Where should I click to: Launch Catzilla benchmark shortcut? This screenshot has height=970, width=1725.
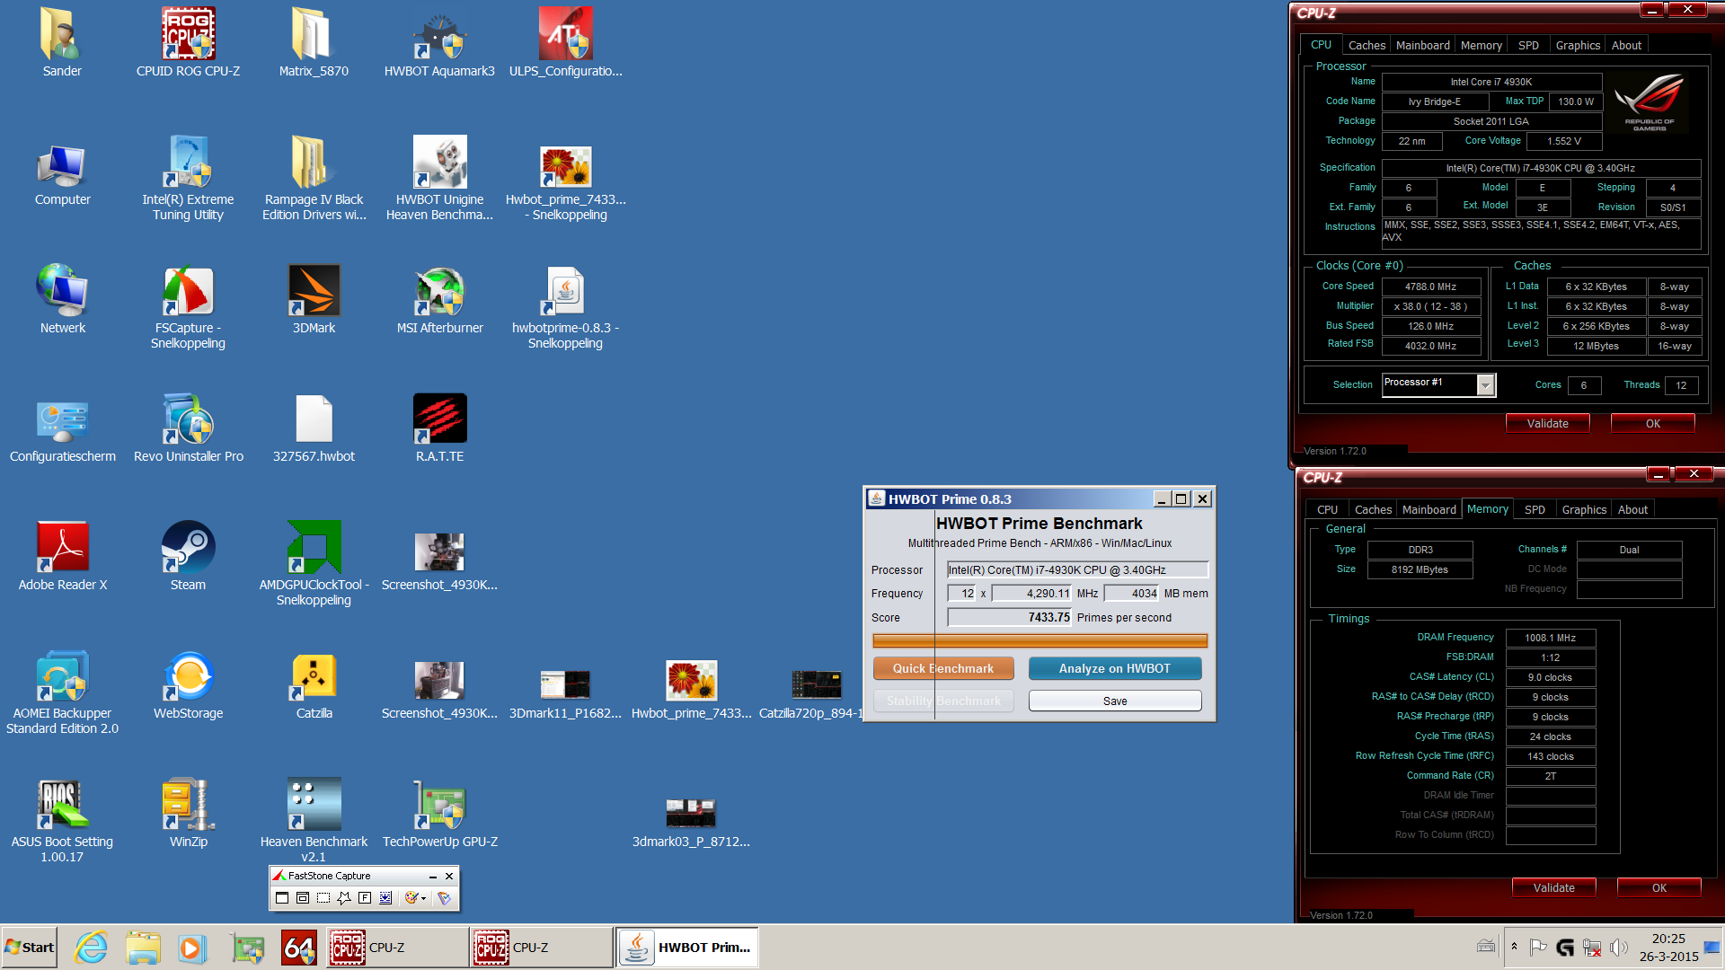(314, 684)
